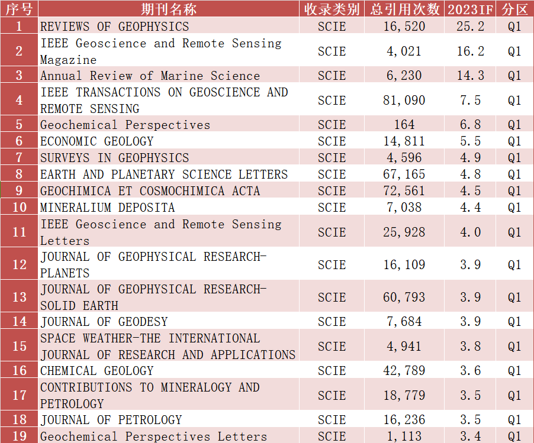The image size is (534, 443).
Task: Click the CHEMICAL GEOLOGY cell
Action: [169, 370]
